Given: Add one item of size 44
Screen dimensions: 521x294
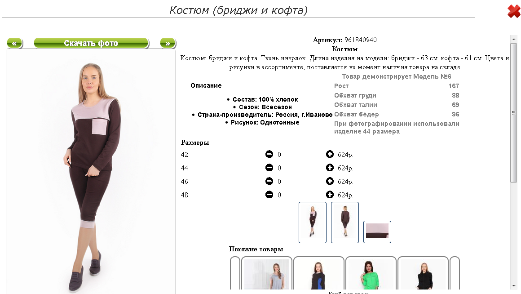Looking at the screenshot, I should click(x=330, y=168).
